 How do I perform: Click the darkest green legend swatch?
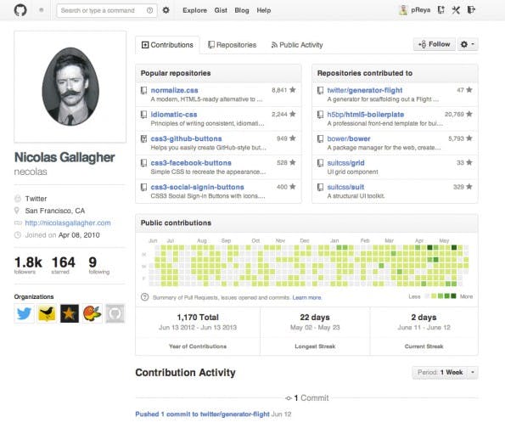(x=453, y=296)
